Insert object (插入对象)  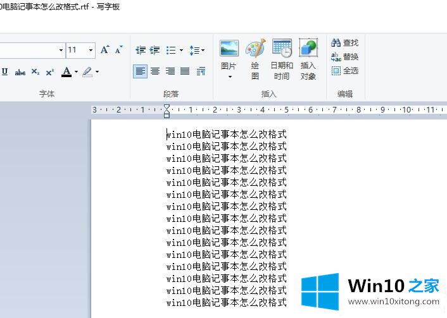point(308,58)
